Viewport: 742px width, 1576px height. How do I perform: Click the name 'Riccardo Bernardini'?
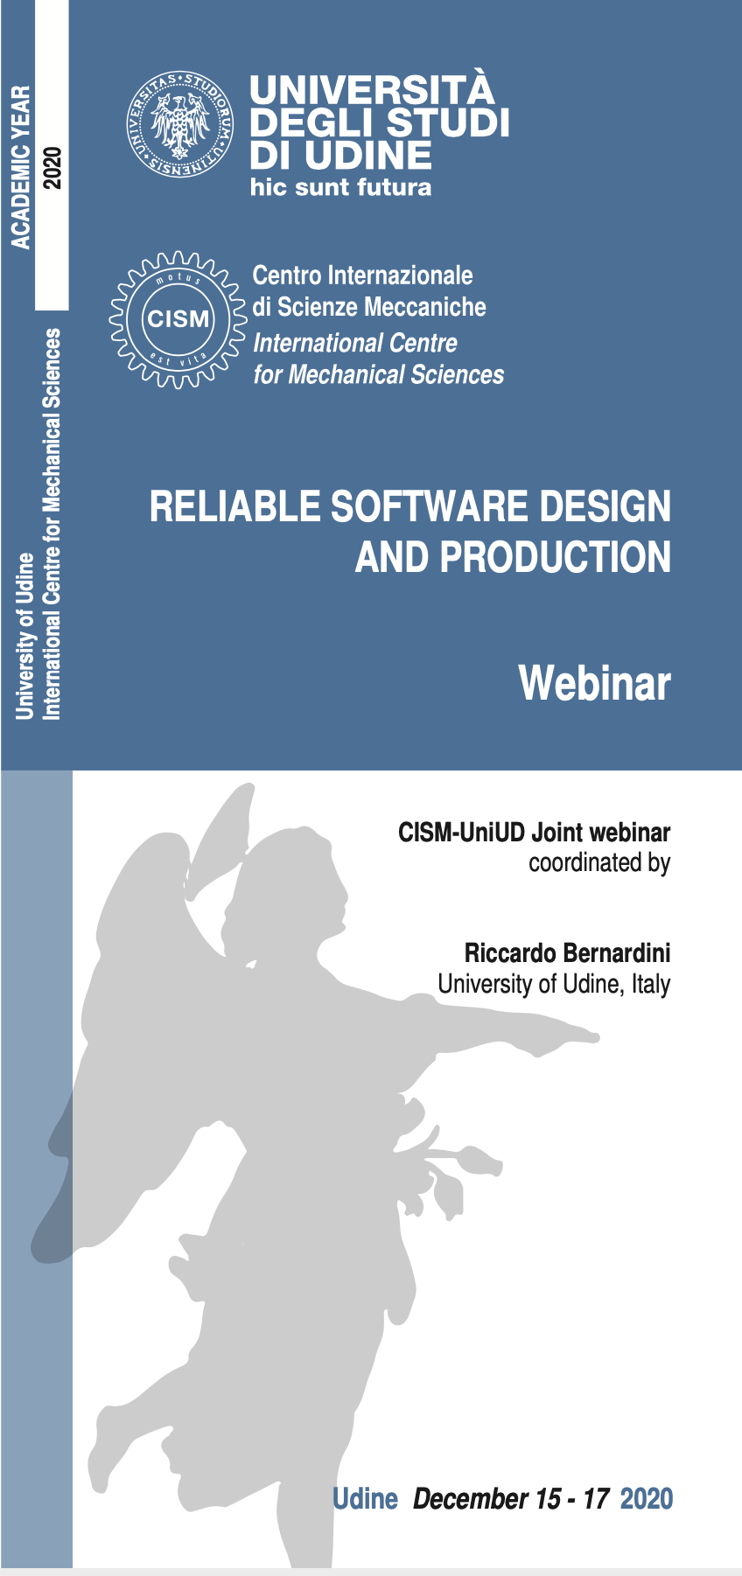[567, 952]
